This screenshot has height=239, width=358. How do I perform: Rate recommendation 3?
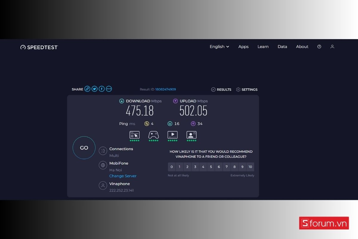(x=195, y=167)
